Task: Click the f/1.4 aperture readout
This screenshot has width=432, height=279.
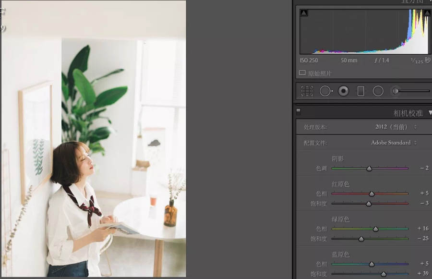Action: (x=382, y=61)
